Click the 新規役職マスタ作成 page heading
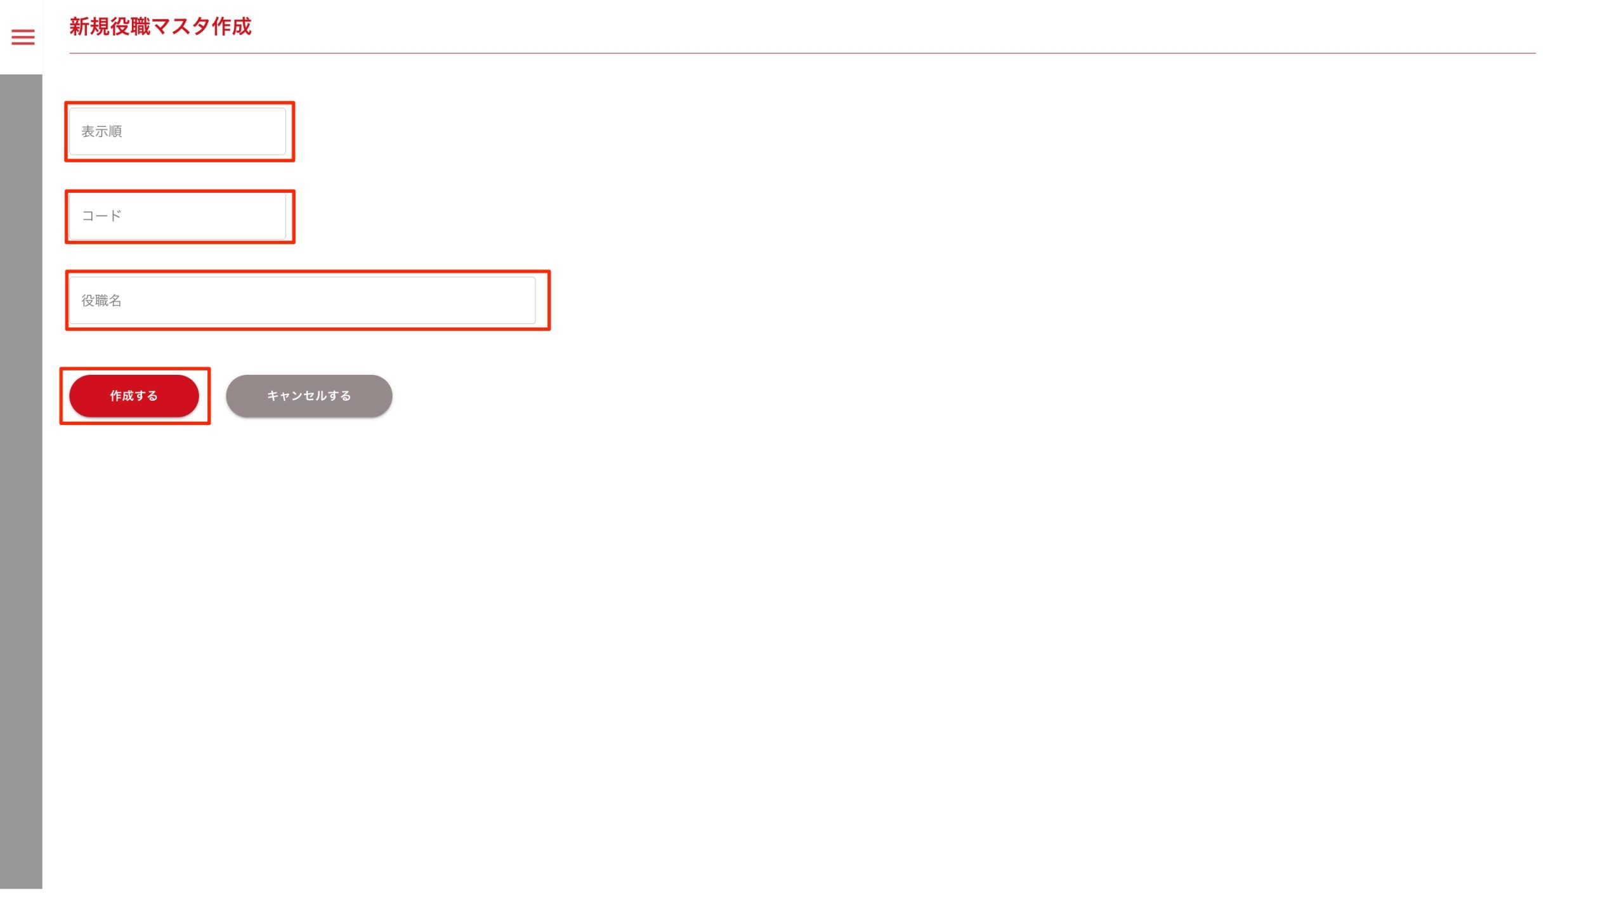Screen dimensions: 1624x912 [x=160, y=27]
